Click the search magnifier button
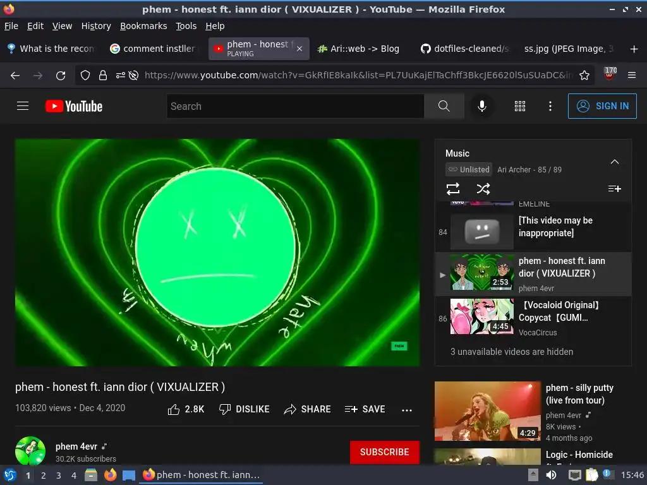This screenshot has width=647, height=485. tap(444, 106)
